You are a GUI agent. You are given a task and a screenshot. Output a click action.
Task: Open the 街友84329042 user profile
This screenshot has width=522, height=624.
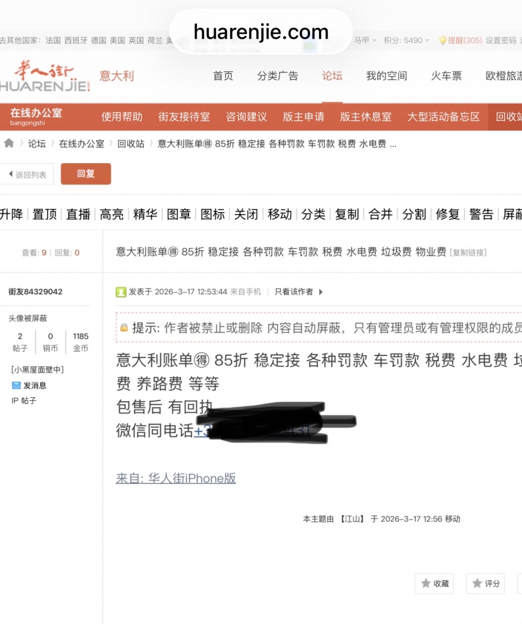click(35, 292)
